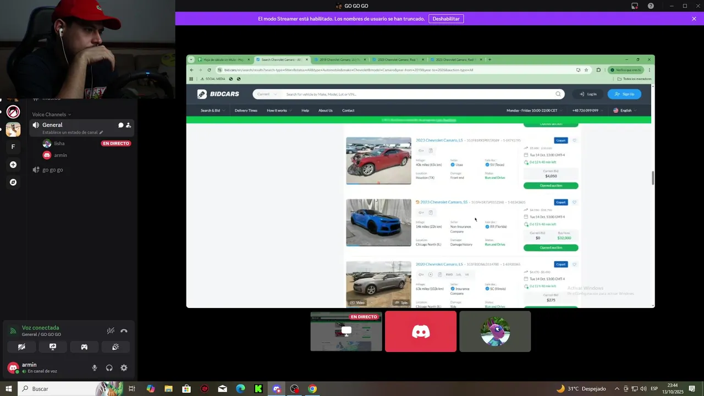The image size is (704, 396).
Task: Open 2023 Chevrolet Camaro, SS listing title
Action: [444, 202]
